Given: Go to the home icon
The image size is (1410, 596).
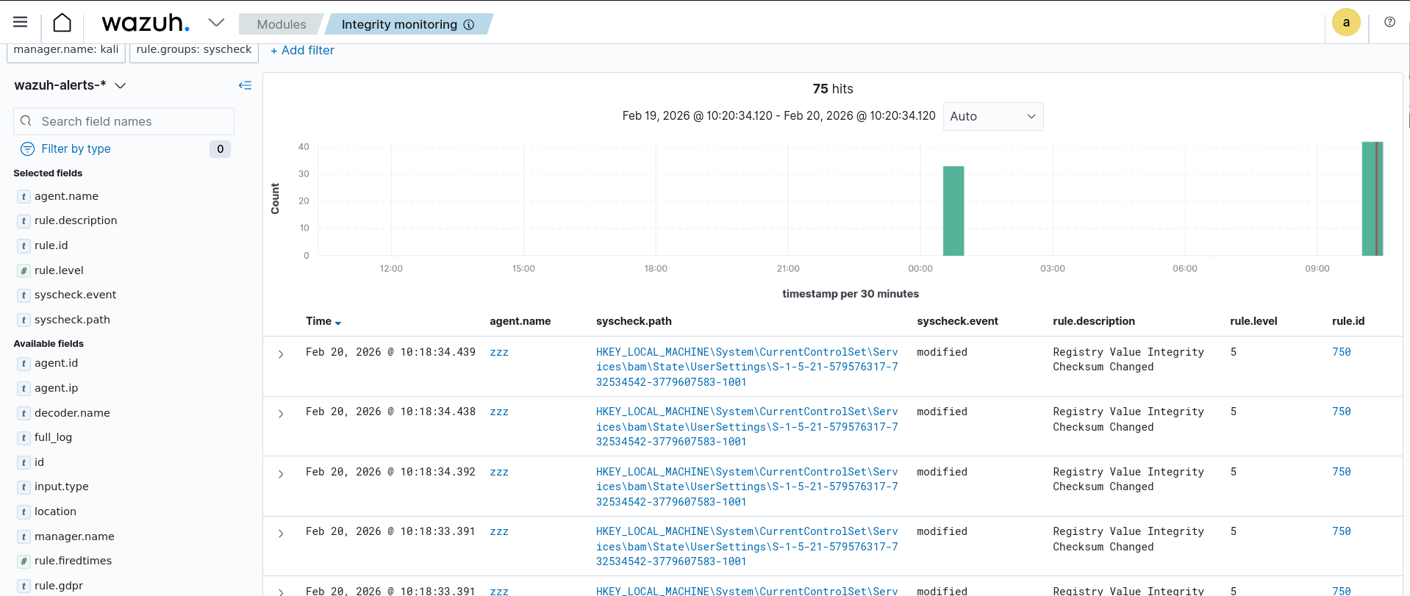Looking at the screenshot, I should pyautogui.click(x=62, y=23).
